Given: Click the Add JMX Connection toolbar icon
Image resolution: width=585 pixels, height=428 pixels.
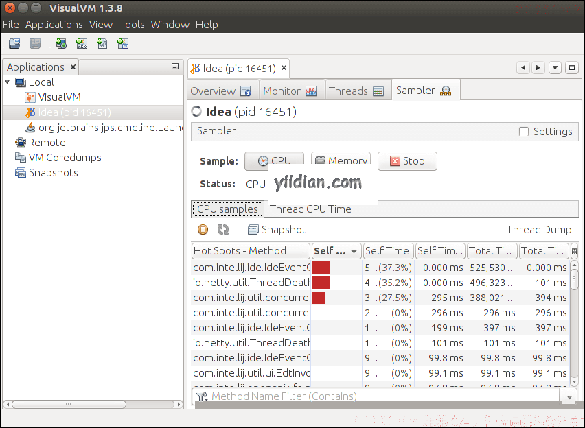Looking at the screenshot, I should (x=81, y=44).
